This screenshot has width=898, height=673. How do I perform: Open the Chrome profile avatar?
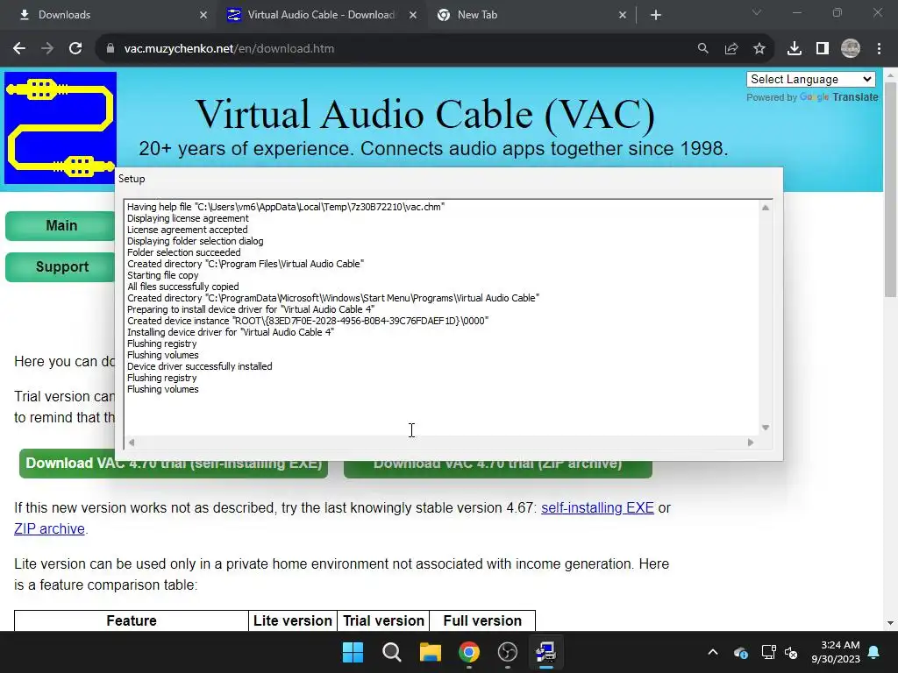[x=851, y=49]
